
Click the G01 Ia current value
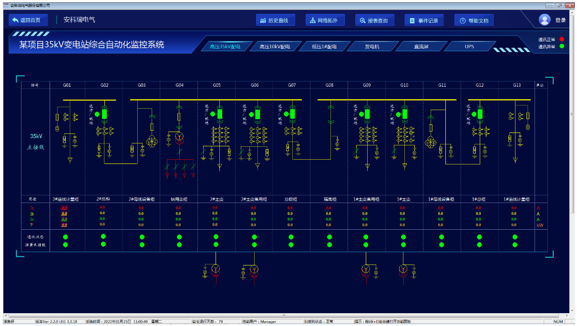(x=64, y=208)
